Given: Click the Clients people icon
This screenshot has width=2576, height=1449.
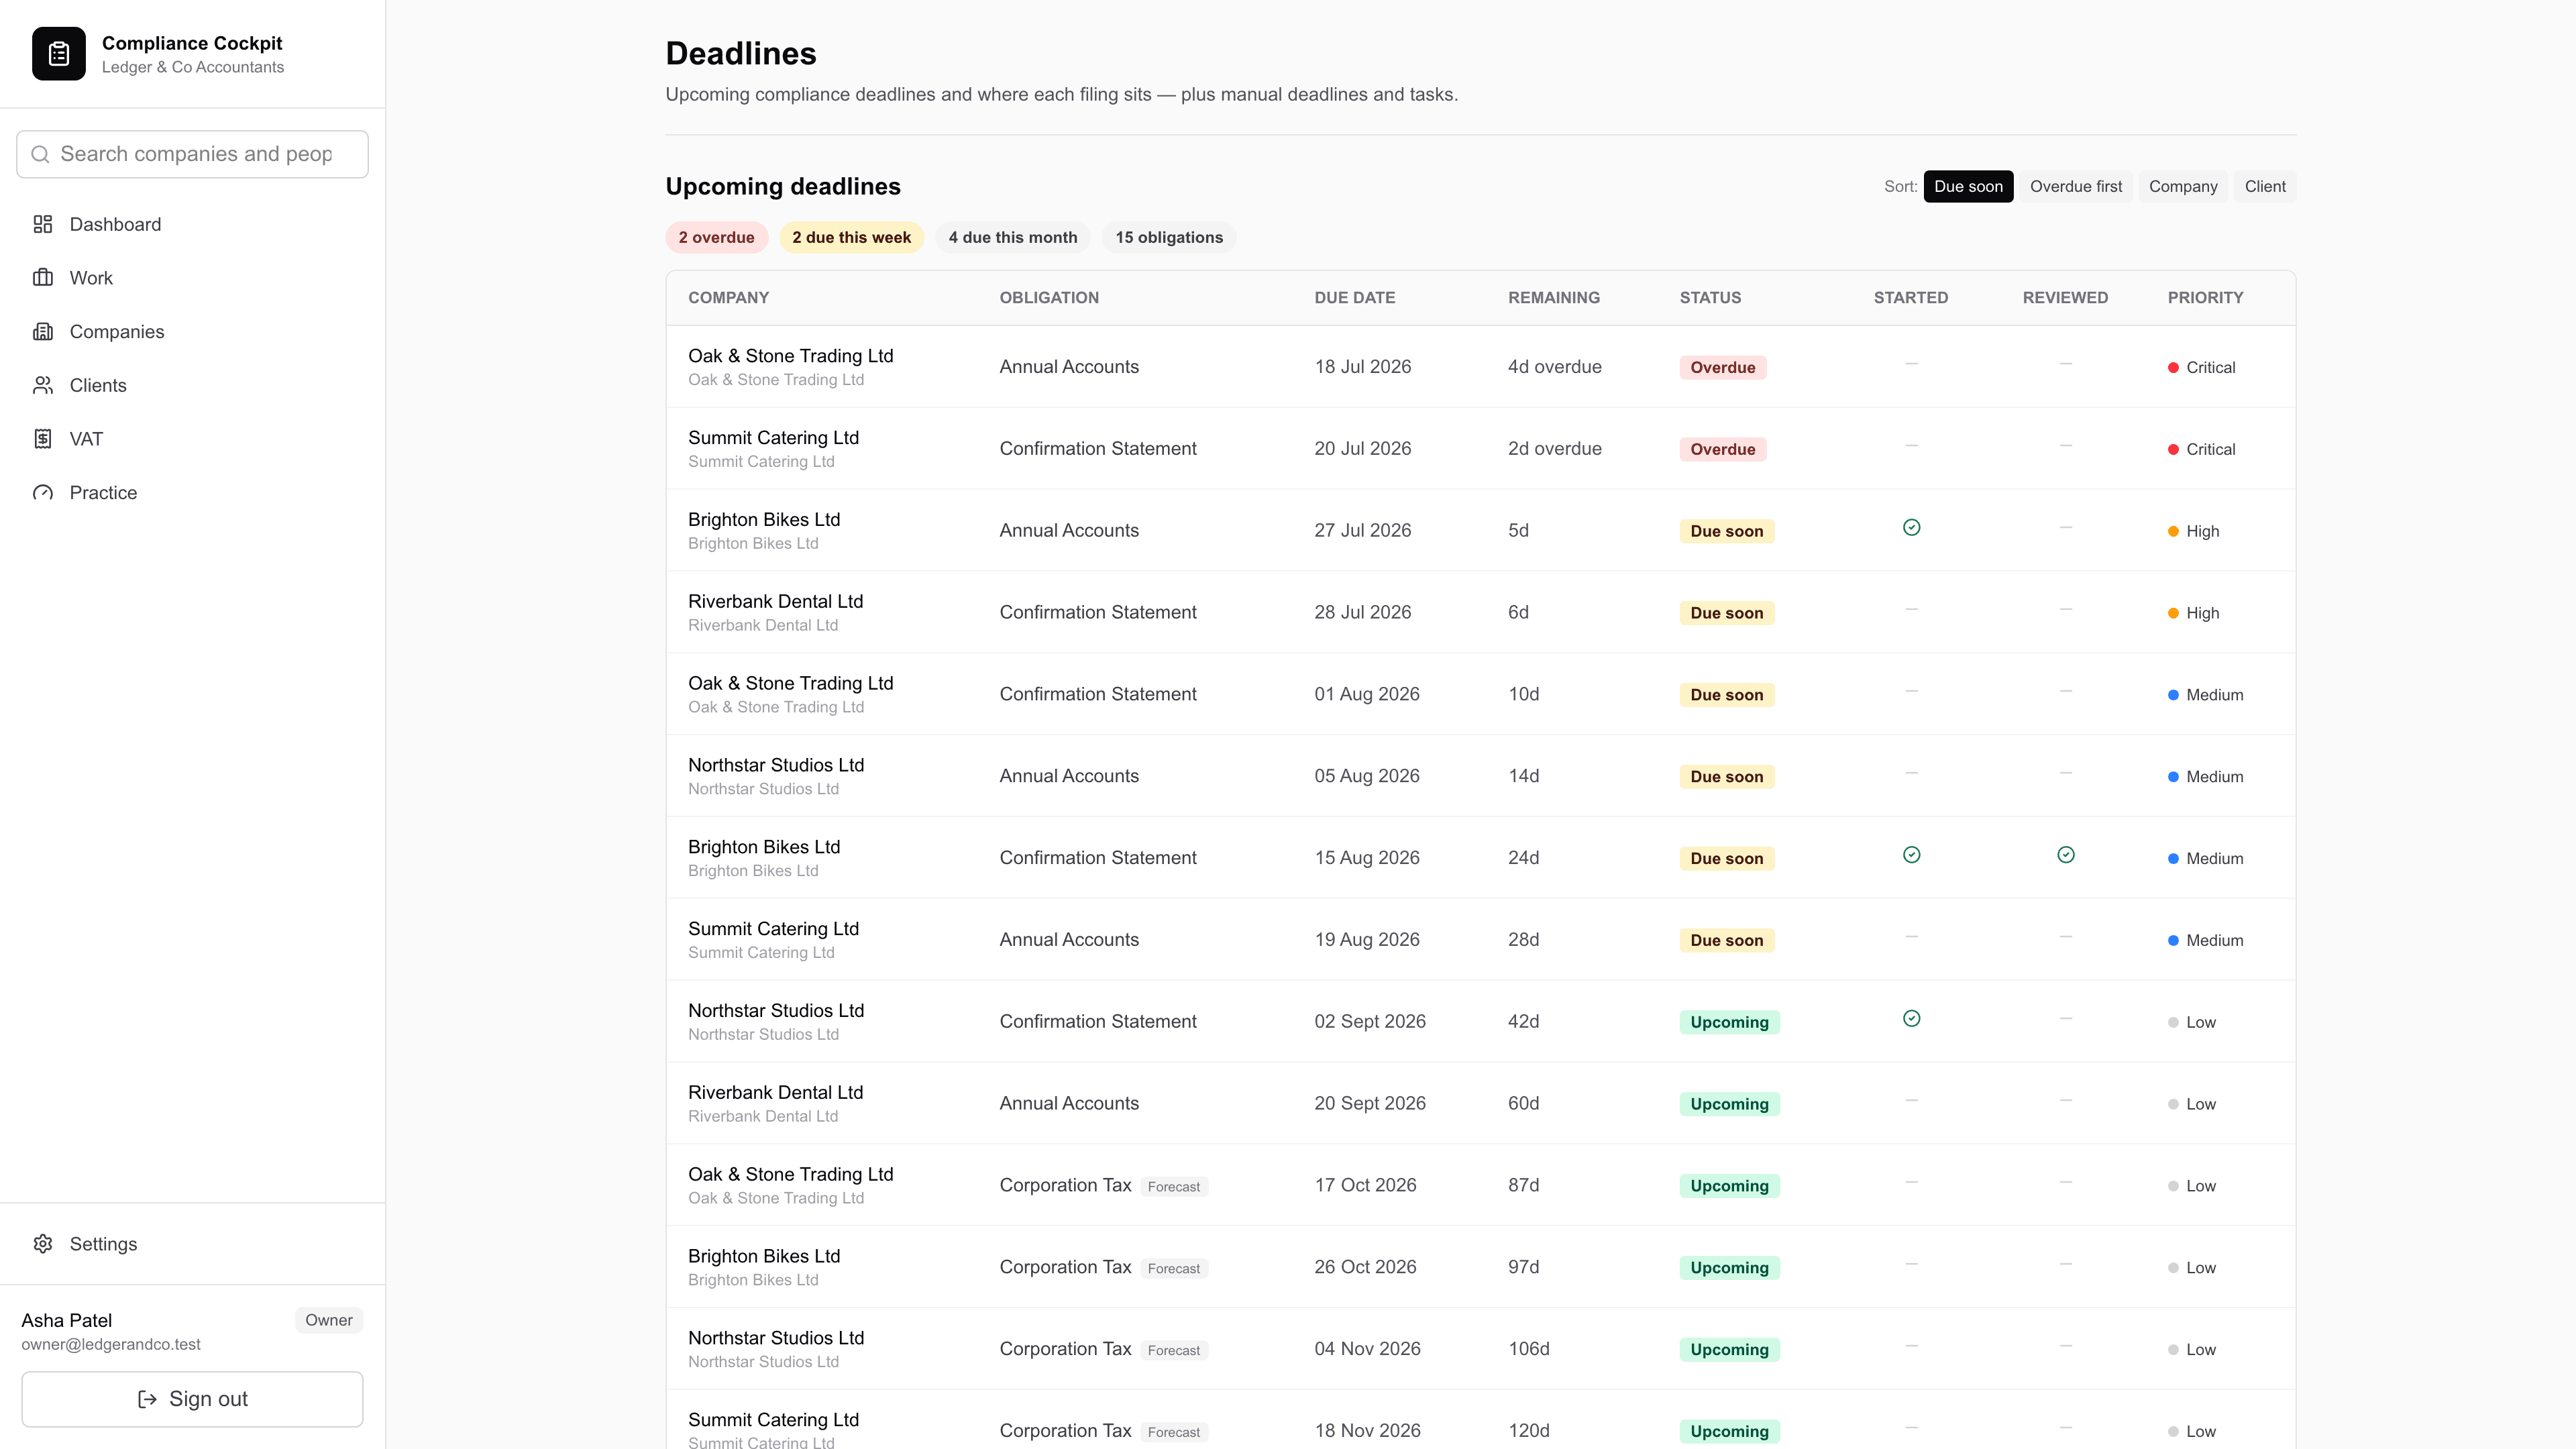Looking at the screenshot, I should pyautogui.click(x=43, y=385).
